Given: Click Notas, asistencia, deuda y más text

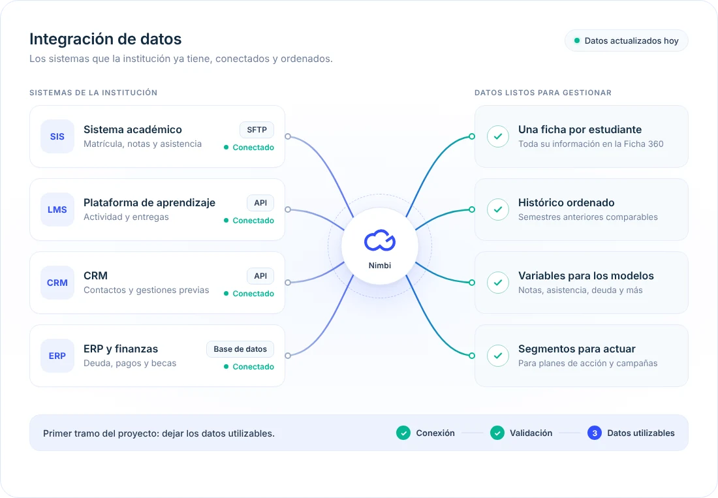Looking at the screenshot, I should 581,290.
